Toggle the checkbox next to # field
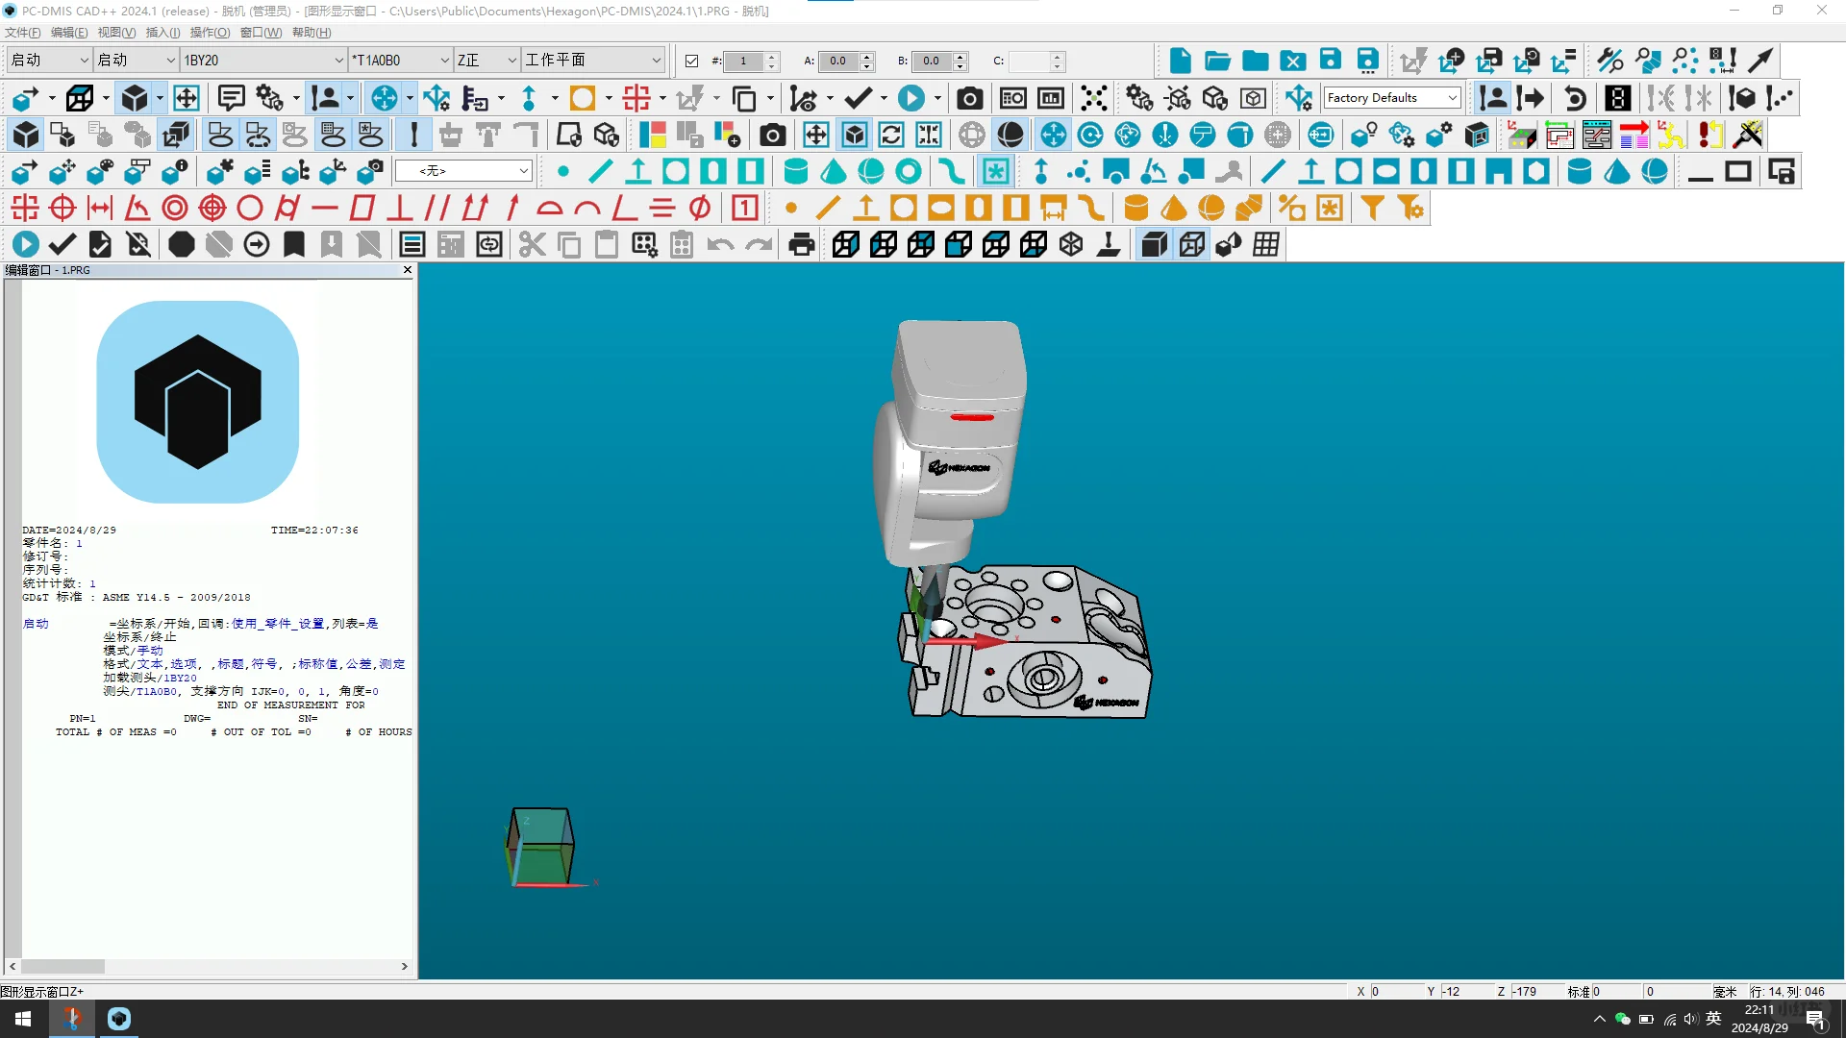This screenshot has width=1846, height=1038. (691, 61)
